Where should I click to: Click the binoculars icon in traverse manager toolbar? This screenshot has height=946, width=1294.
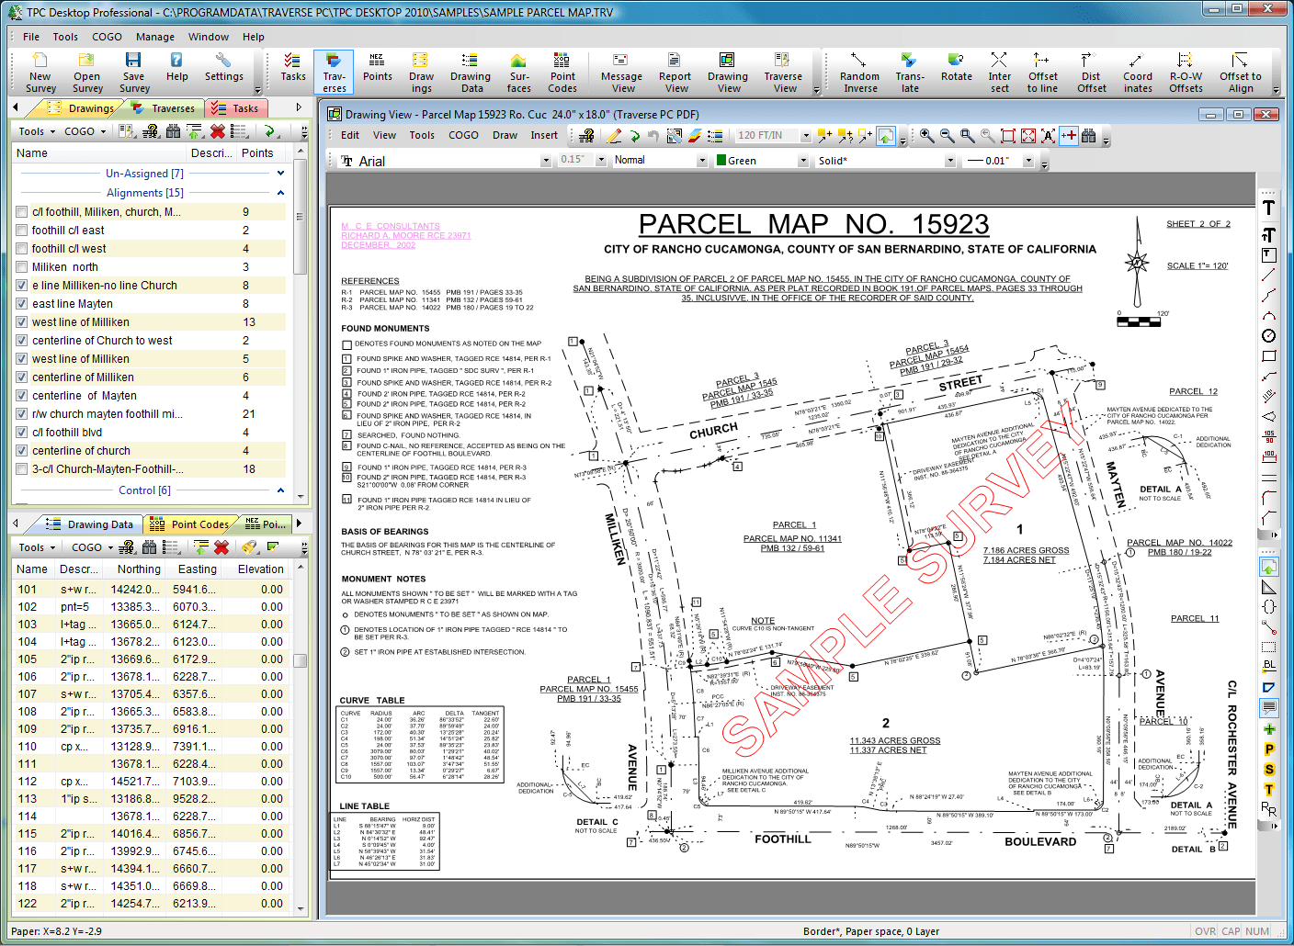[x=173, y=131]
